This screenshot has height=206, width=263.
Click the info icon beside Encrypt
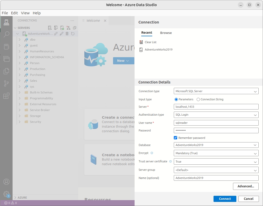coord(152,153)
